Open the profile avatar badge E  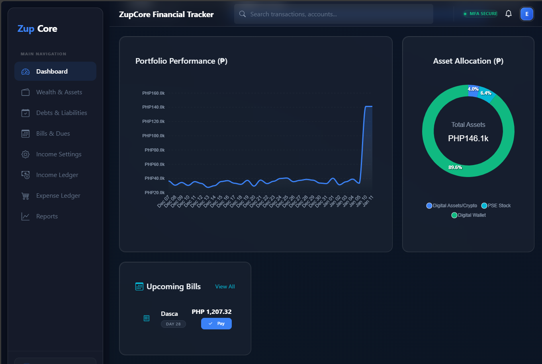point(526,14)
